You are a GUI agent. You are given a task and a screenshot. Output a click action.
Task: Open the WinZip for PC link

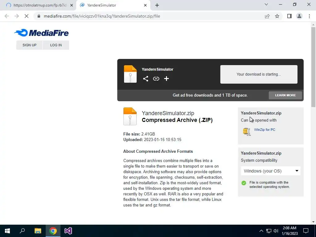tap(264, 130)
